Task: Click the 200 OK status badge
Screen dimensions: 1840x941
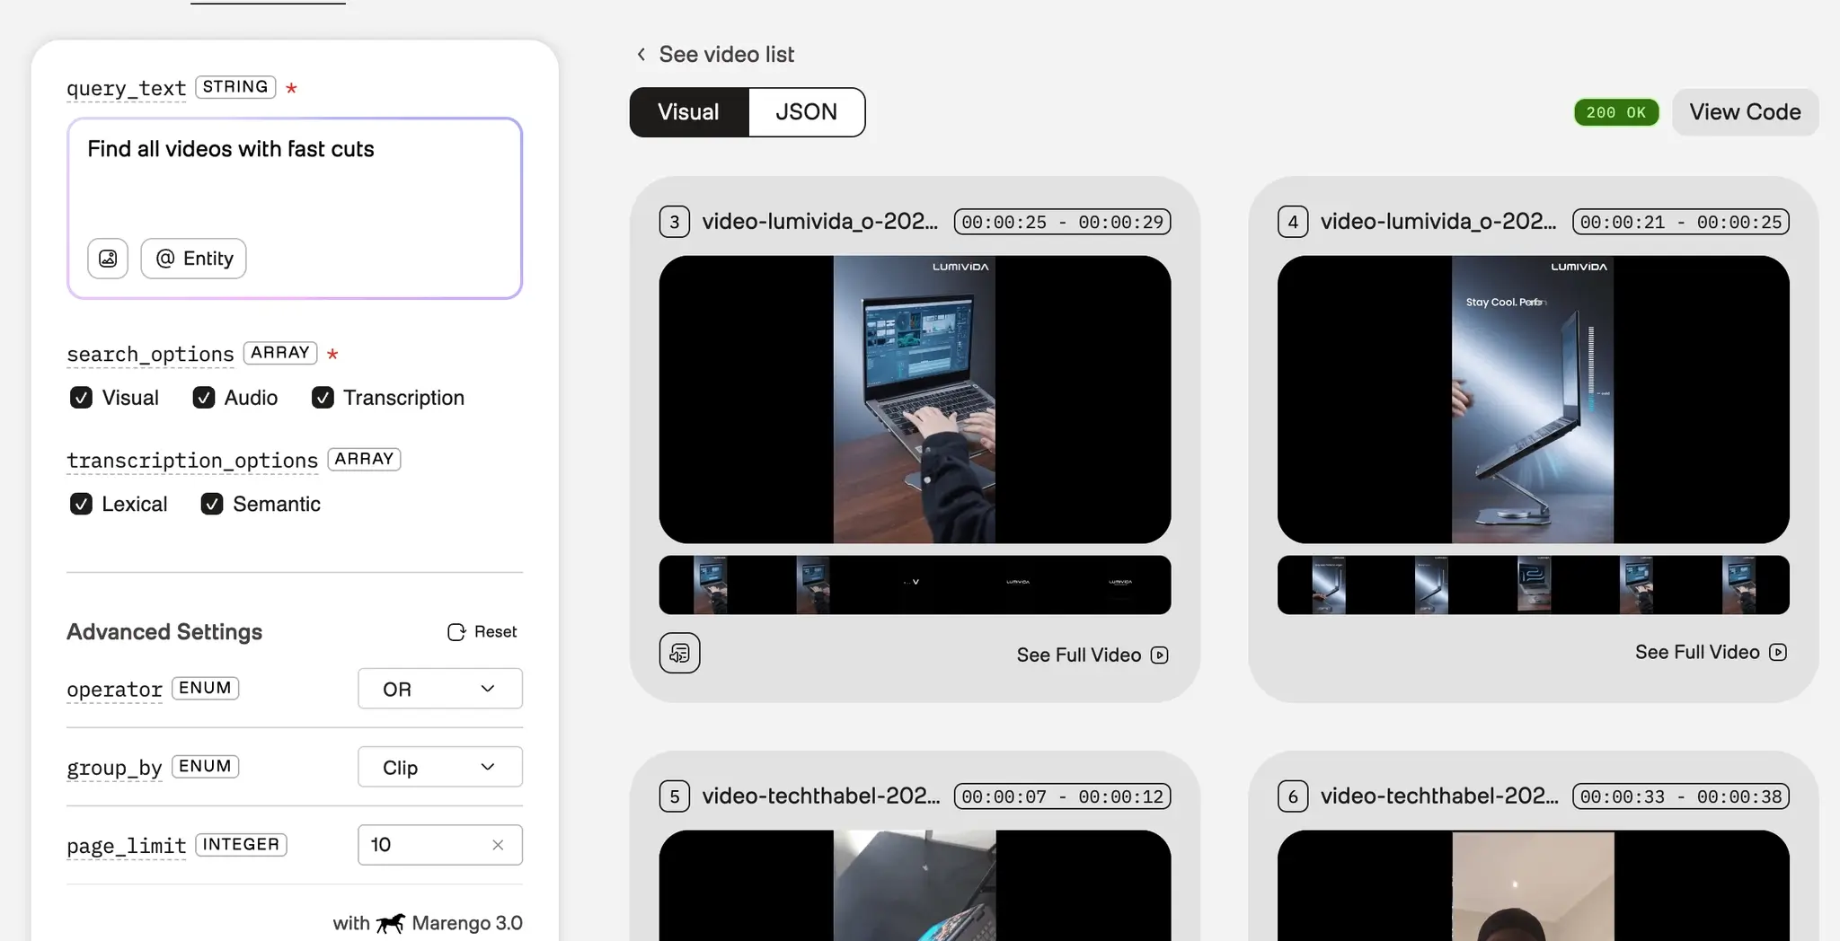Action: tap(1614, 112)
